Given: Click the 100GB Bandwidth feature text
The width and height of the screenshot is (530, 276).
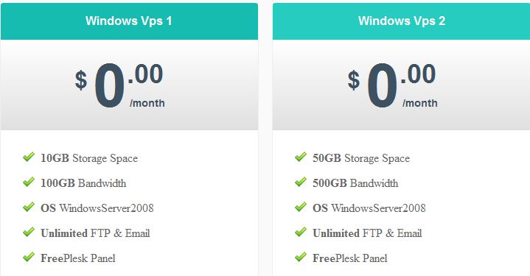Looking at the screenshot, I should [83, 183].
